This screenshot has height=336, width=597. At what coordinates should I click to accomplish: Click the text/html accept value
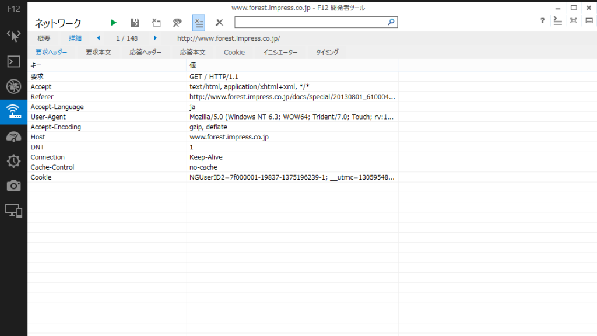point(249,87)
